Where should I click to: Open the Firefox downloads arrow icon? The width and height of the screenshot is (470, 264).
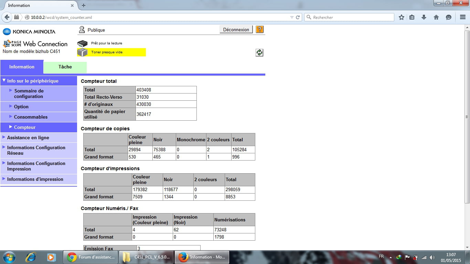[x=424, y=17]
